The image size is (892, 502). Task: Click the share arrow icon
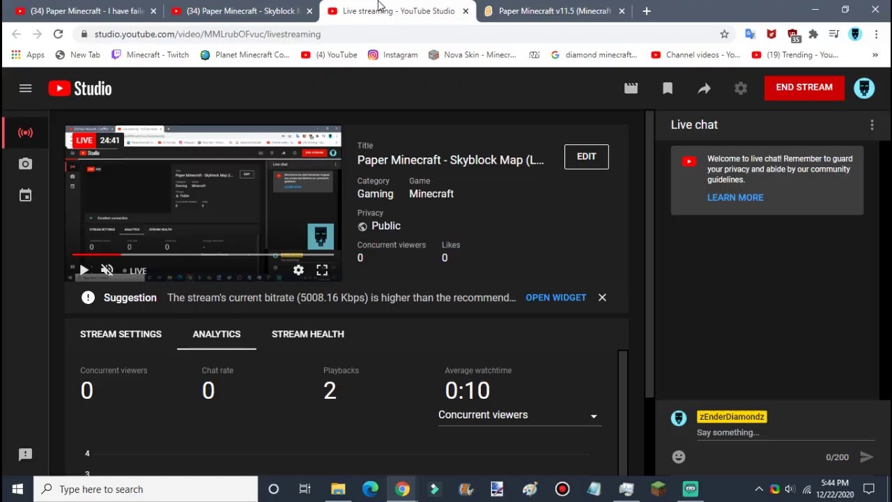point(704,88)
